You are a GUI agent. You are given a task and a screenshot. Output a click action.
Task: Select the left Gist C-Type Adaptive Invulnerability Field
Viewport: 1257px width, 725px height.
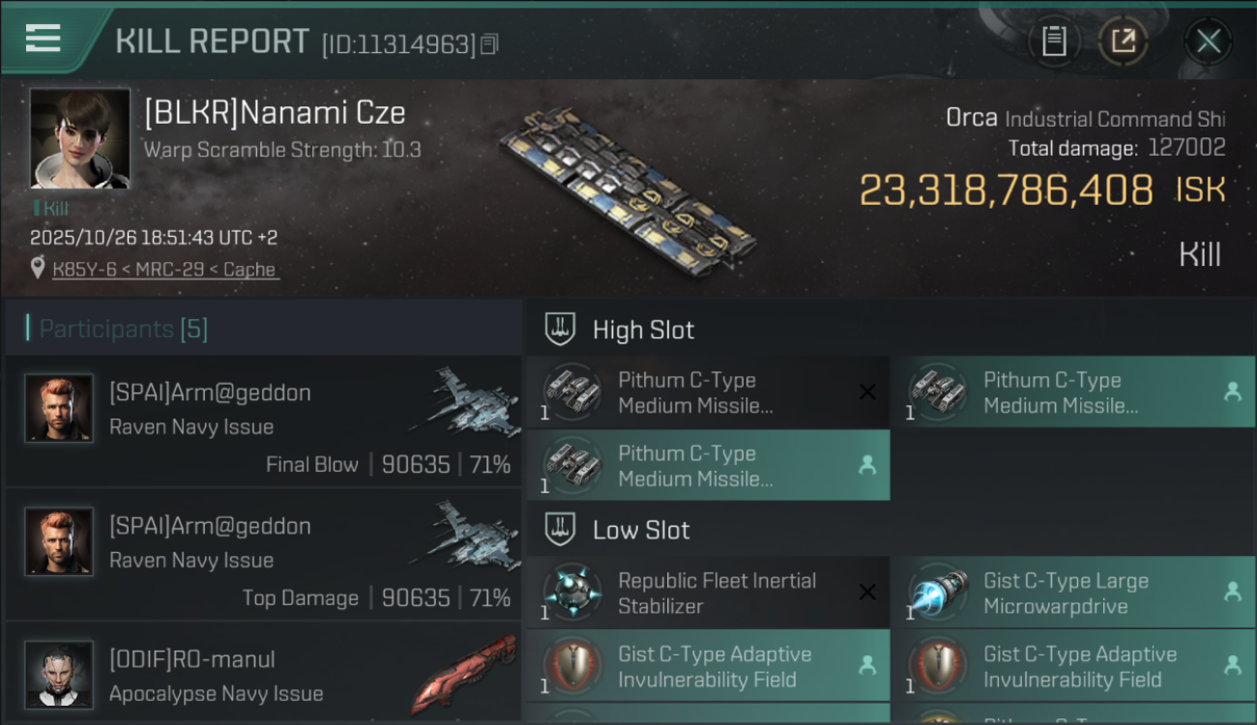pyautogui.click(x=707, y=666)
